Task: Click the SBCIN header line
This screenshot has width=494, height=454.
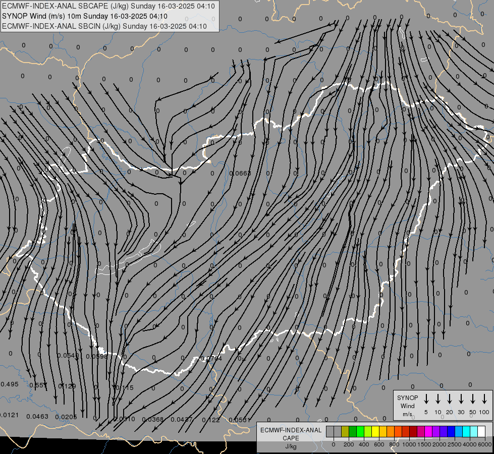Action: [104, 26]
